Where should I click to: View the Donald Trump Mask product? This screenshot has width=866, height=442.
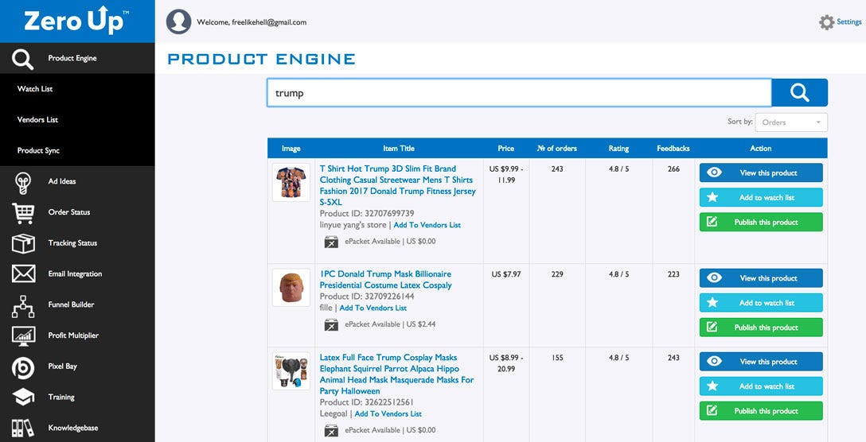pos(761,278)
